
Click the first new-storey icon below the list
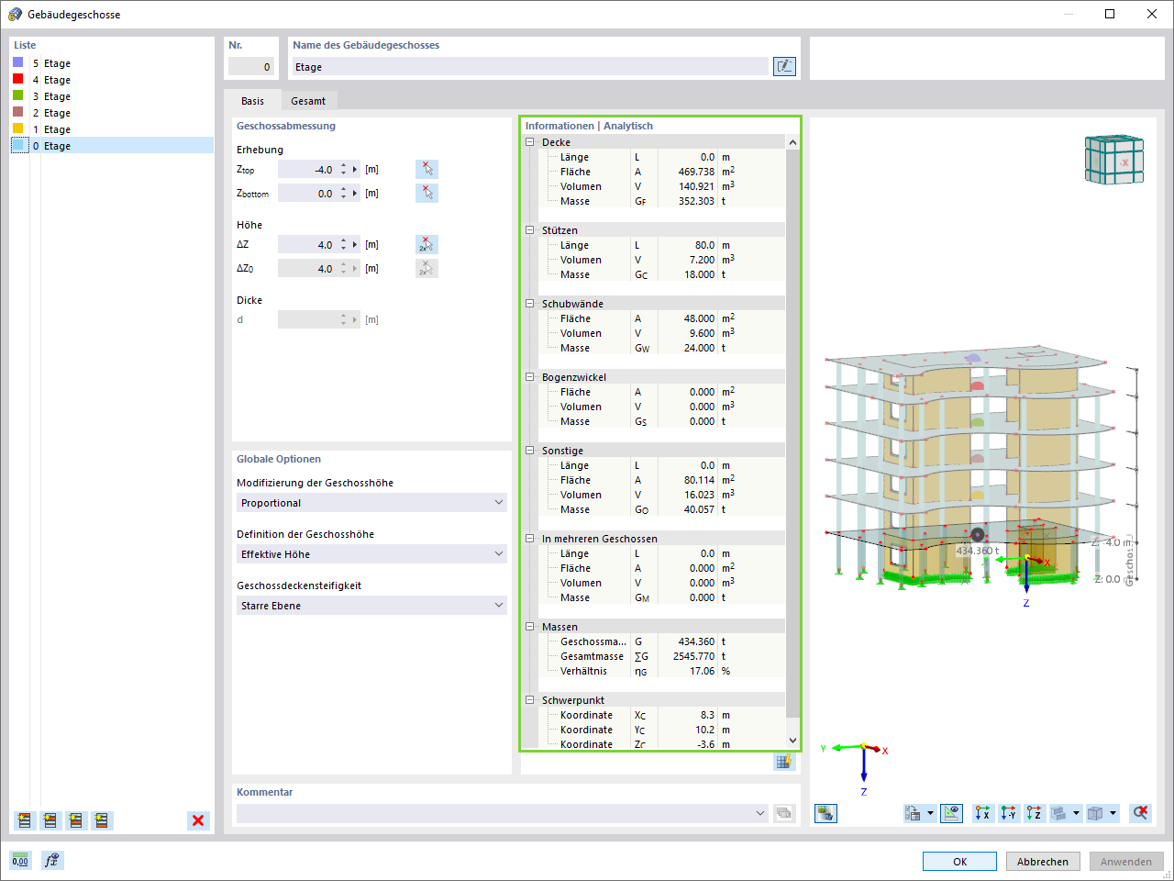tap(25, 820)
